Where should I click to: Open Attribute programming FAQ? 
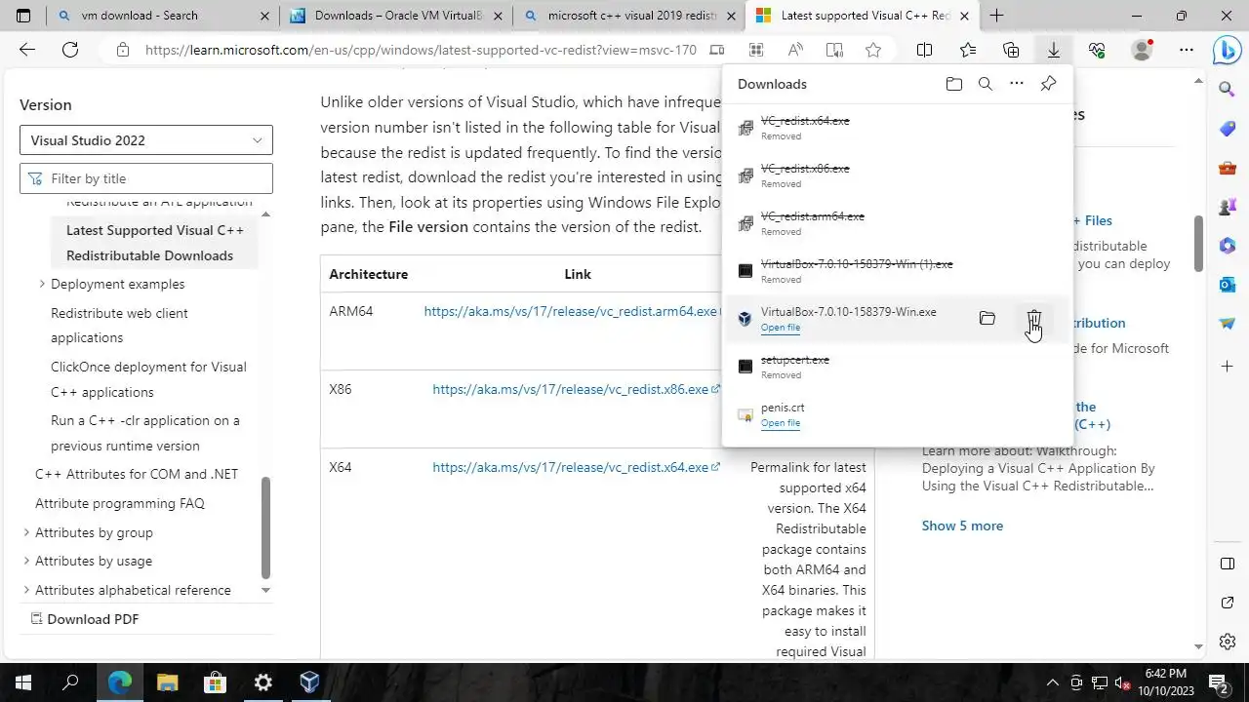(120, 503)
